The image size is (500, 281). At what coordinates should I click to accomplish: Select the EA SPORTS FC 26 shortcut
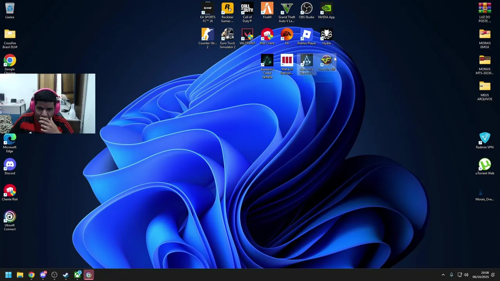[208, 12]
